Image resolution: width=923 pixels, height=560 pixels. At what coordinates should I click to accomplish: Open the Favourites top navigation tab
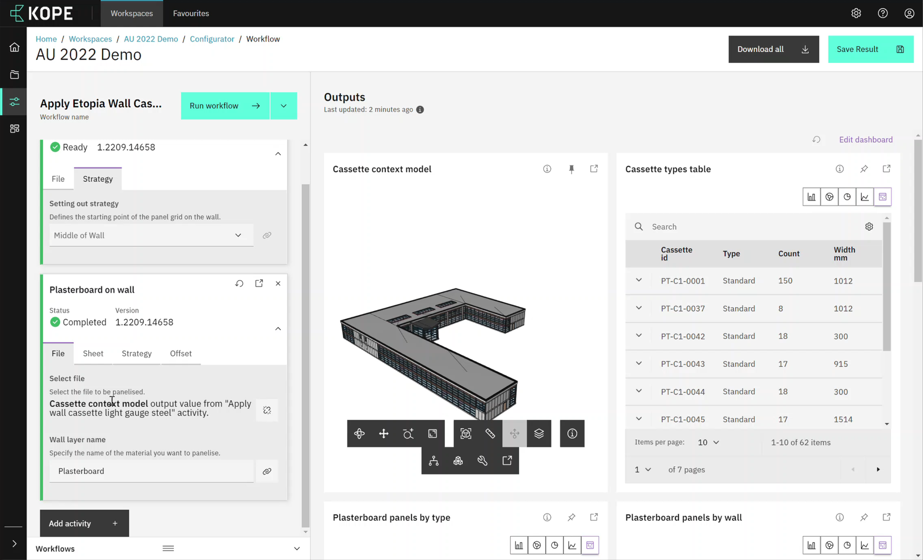(191, 14)
